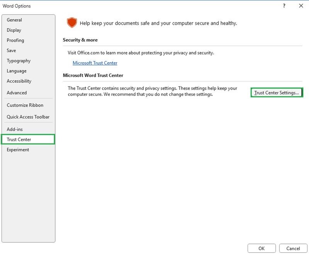This screenshot has height=255, width=309.
Task: Confirm changes with OK
Action: click(x=261, y=249)
